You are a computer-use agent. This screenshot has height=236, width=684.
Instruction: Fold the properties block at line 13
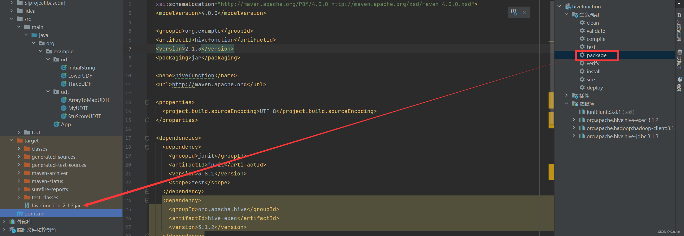pos(147,102)
